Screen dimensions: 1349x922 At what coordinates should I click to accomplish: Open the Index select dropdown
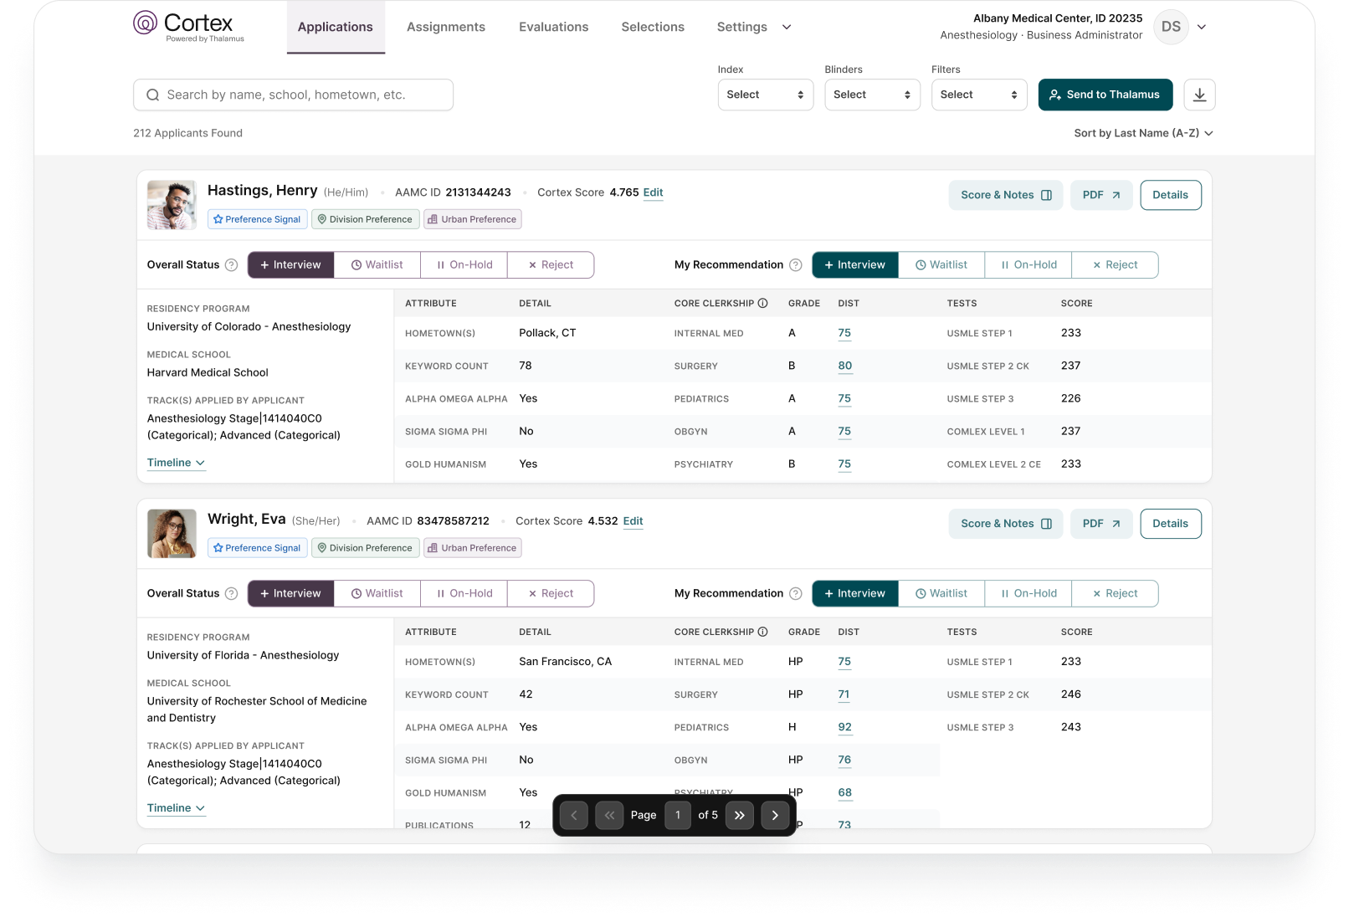click(x=765, y=95)
